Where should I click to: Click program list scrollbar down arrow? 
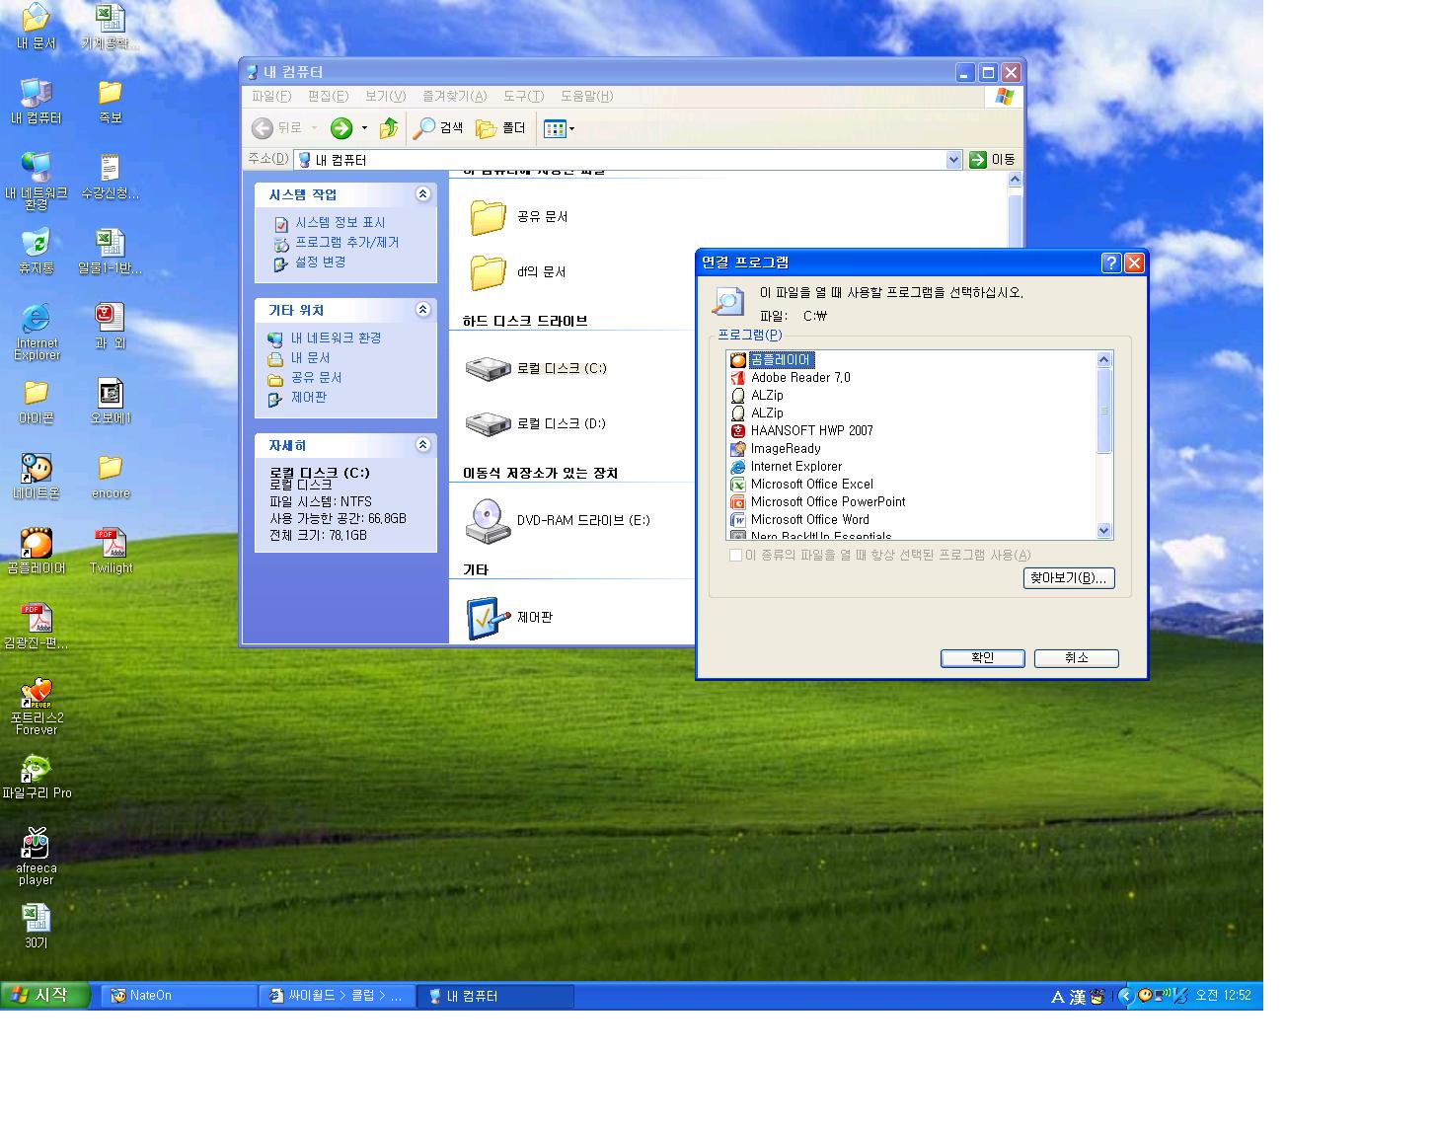coord(1104,531)
